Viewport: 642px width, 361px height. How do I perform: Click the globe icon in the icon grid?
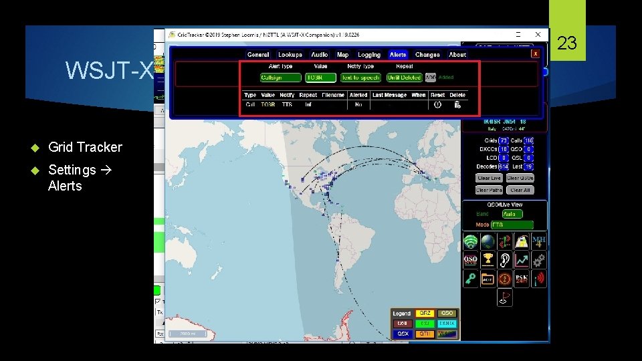click(488, 242)
